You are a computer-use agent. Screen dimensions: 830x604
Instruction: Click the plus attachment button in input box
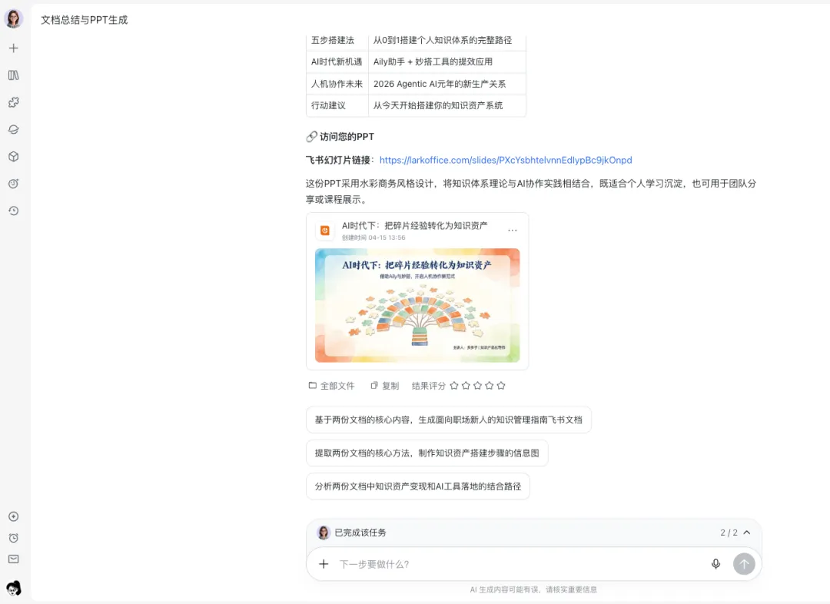324,564
